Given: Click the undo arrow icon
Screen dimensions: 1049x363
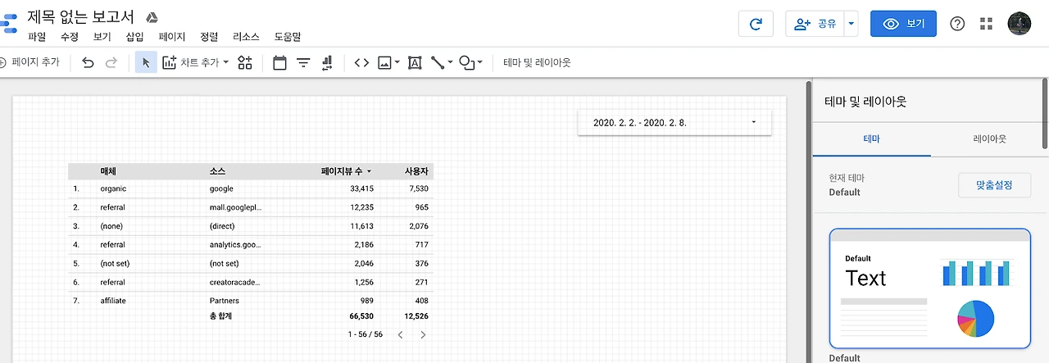Looking at the screenshot, I should coord(89,62).
